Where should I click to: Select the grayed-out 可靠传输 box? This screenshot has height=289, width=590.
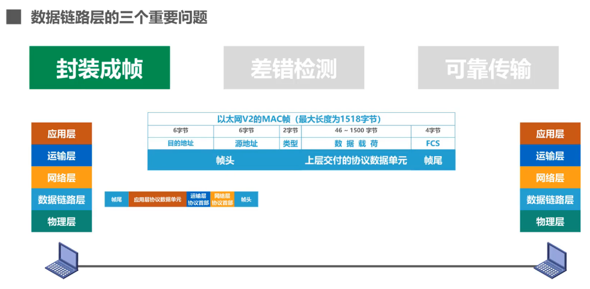point(488,68)
